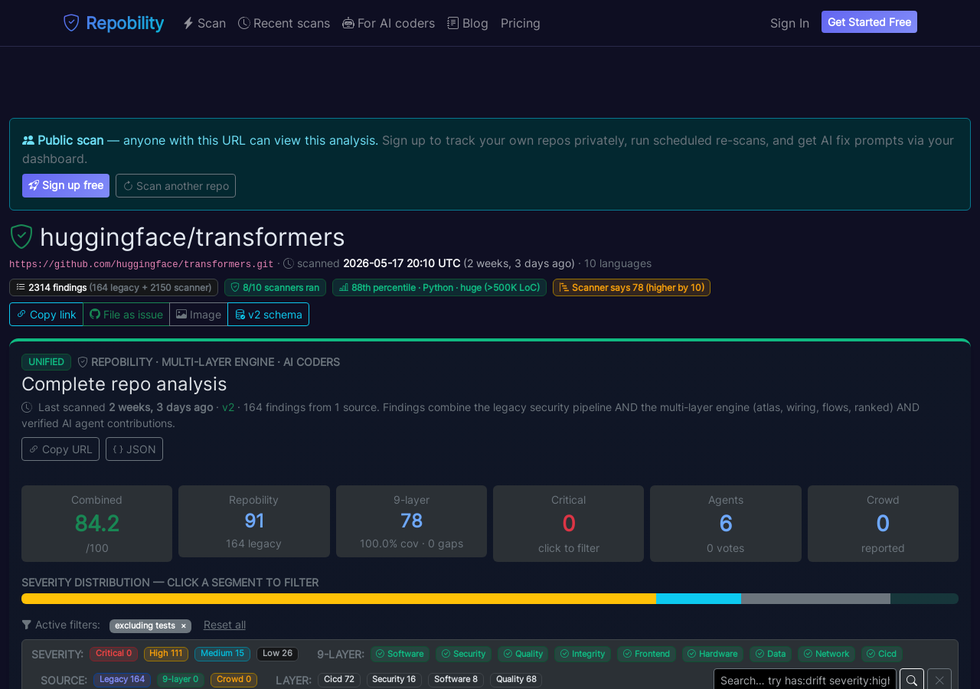Click the JSON button
980x689 pixels.
pos(134,449)
